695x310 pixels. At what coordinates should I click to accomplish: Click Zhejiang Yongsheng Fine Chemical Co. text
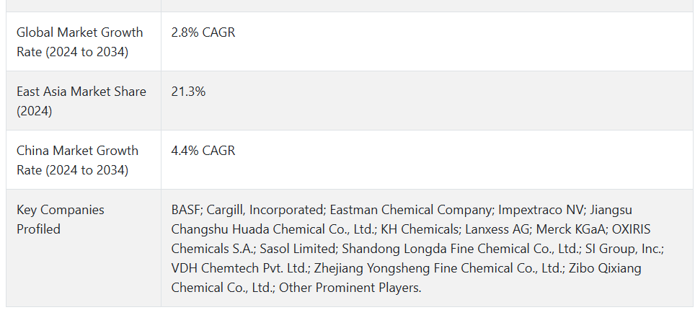point(439,268)
